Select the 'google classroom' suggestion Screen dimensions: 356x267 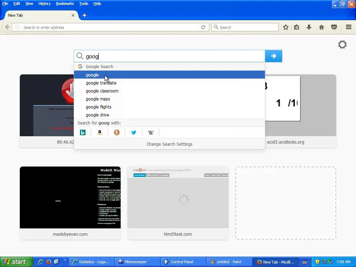[x=169, y=91]
